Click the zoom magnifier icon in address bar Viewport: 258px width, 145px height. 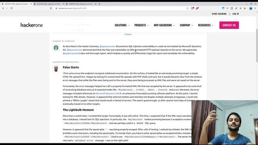click(187, 8)
